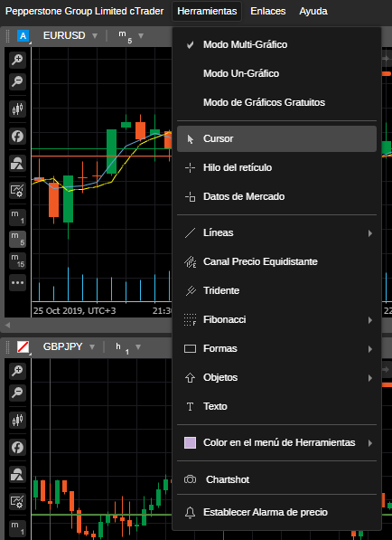The width and height of the screenshot is (392, 540).
Task: Click Facebook share icon on GBPJPY chart
Action: 17,448
